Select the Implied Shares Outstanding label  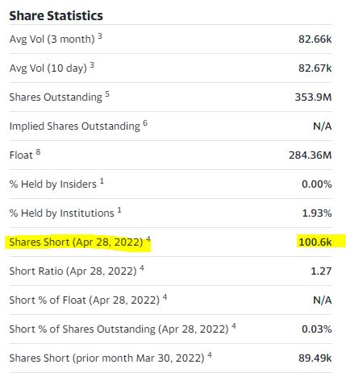tap(75, 126)
